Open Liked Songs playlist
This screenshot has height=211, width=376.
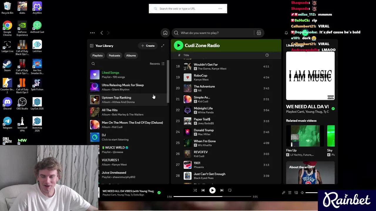coord(128,75)
